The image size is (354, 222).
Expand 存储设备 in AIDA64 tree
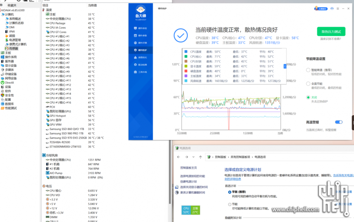pyautogui.click(x=9, y=74)
